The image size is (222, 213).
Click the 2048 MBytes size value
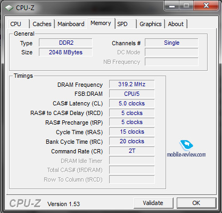[65, 52]
